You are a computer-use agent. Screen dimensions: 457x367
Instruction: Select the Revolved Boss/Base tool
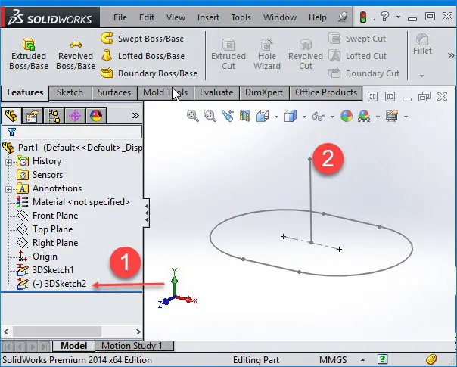(x=76, y=54)
